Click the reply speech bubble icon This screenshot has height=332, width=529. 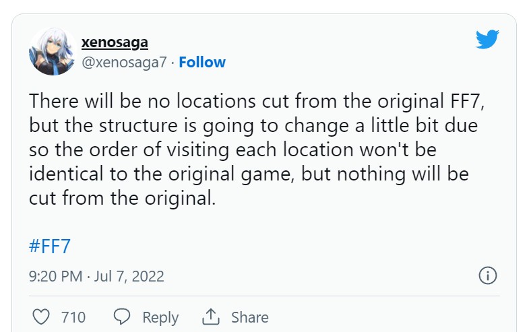pyautogui.click(x=122, y=317)
